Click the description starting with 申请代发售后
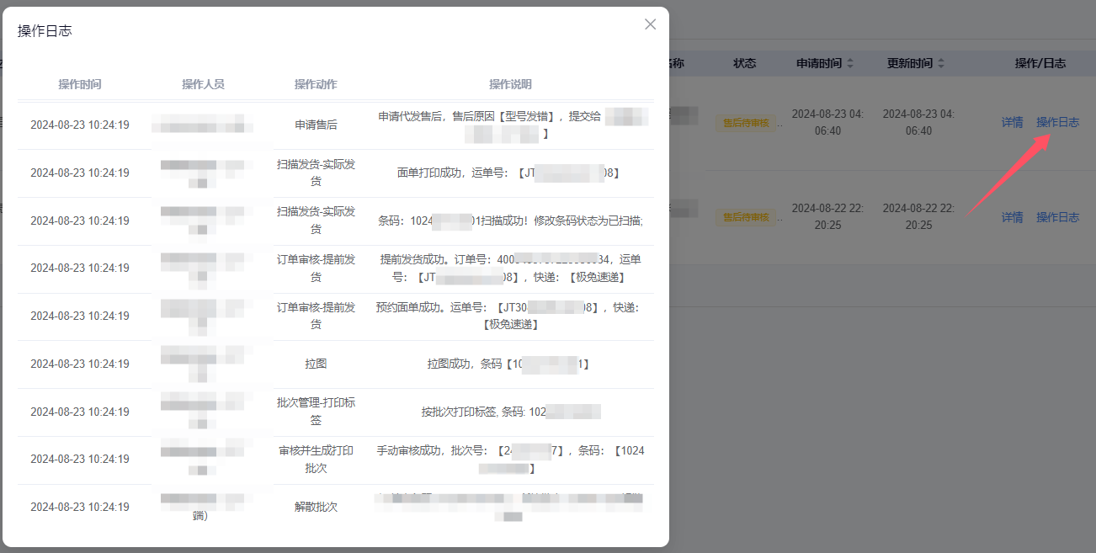This screenshot has width=1096, height=553. point(513,125)
